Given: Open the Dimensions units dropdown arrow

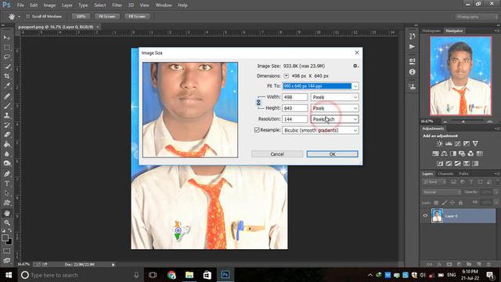Looking at the screenshot, I should pos(286,76).
